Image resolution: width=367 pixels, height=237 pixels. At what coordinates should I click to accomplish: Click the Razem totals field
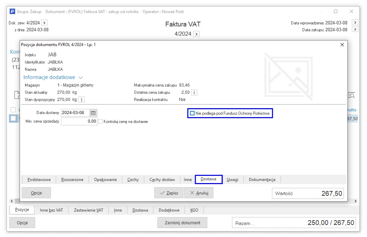pos(294,223)
